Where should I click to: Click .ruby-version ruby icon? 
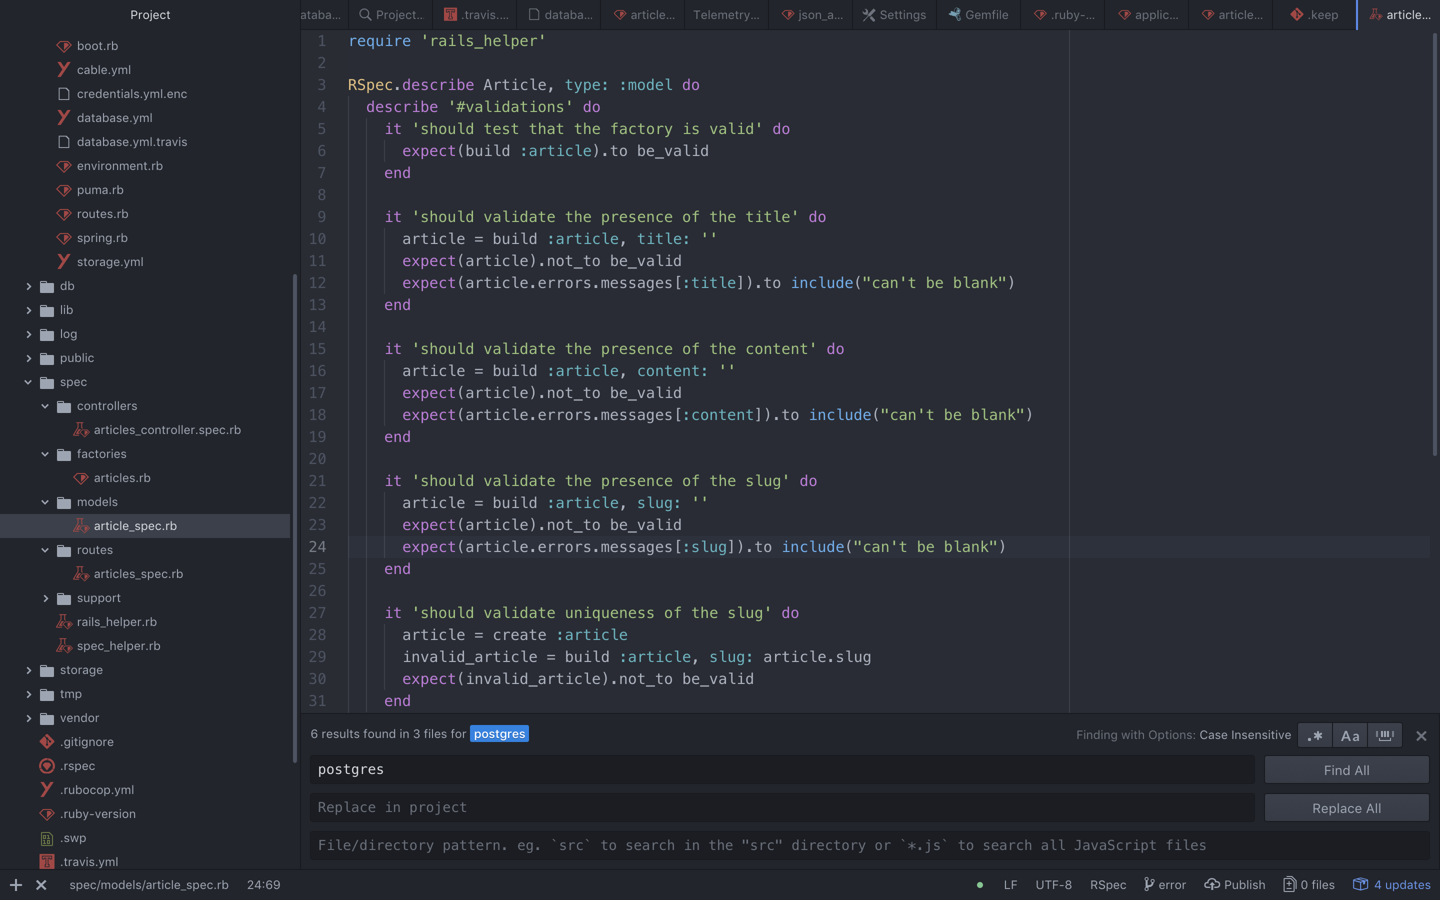(x=47, y=813)
